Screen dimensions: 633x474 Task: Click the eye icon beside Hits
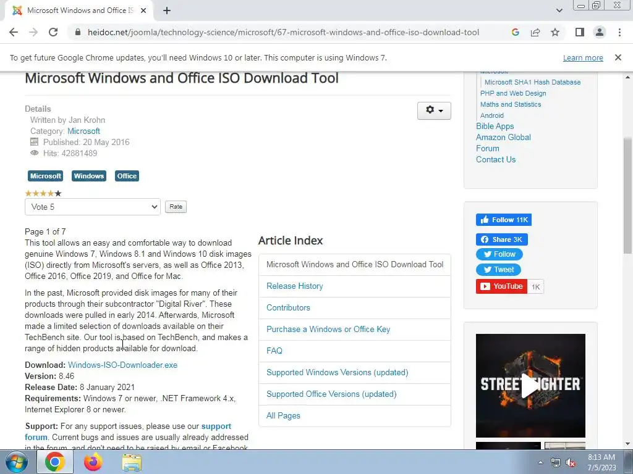pos(35,153)
